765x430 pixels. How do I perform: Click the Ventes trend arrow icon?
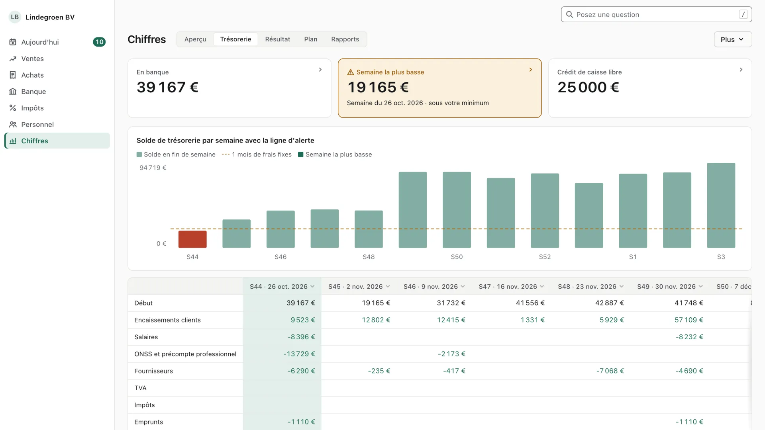tap(13, 59)
